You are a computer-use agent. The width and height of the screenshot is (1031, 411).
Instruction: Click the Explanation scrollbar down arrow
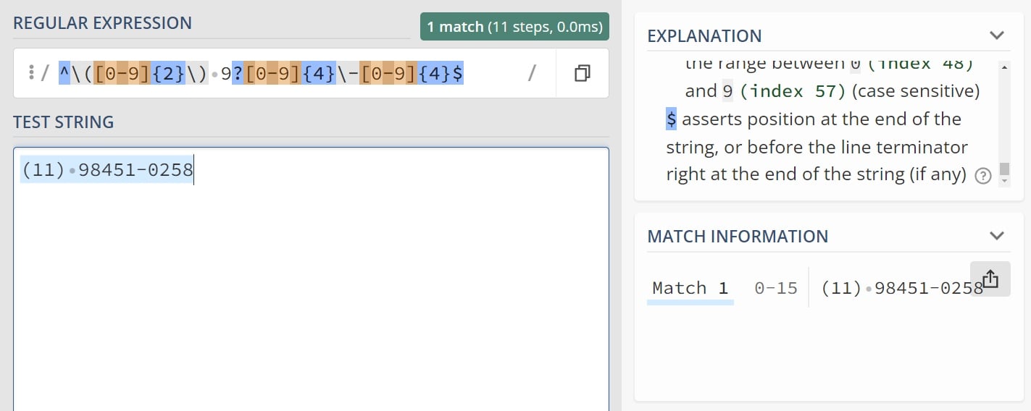pyautogui.click(x=1004, y=181)
